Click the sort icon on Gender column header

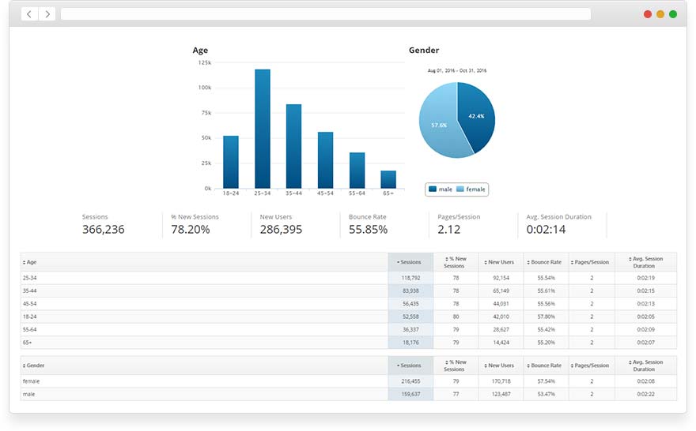pos(24,365)
